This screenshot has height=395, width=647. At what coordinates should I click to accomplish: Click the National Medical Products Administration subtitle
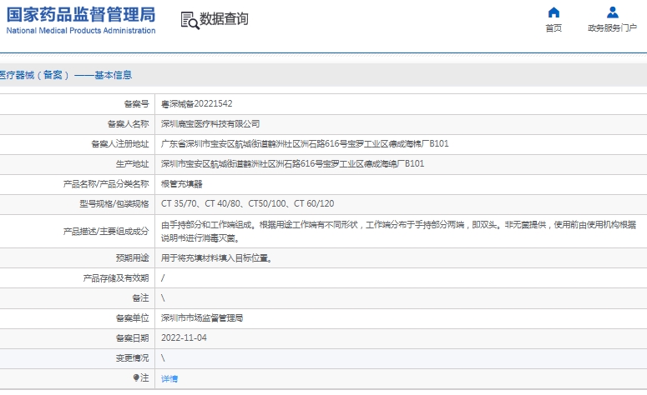point(81,31)
